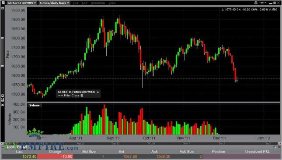
Task: Click the Unrealized P&L column header
Action: 258,152
